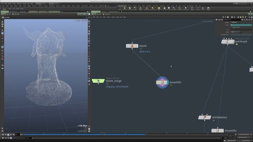Click the current frame marker on timeline
Viewport: 253px width, 142px height.
point(102,134)
